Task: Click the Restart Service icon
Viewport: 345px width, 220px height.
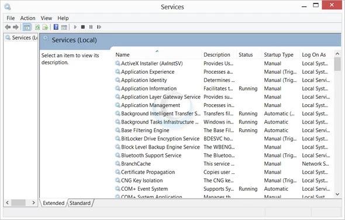Action: click(99, 27)
